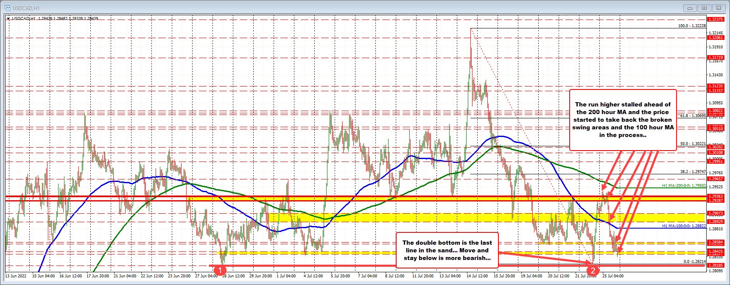The width and height of the screenshot is (730, 285).
Task: Click the 1.29525 value on the price scale
Action: click(x=716, y=187)
